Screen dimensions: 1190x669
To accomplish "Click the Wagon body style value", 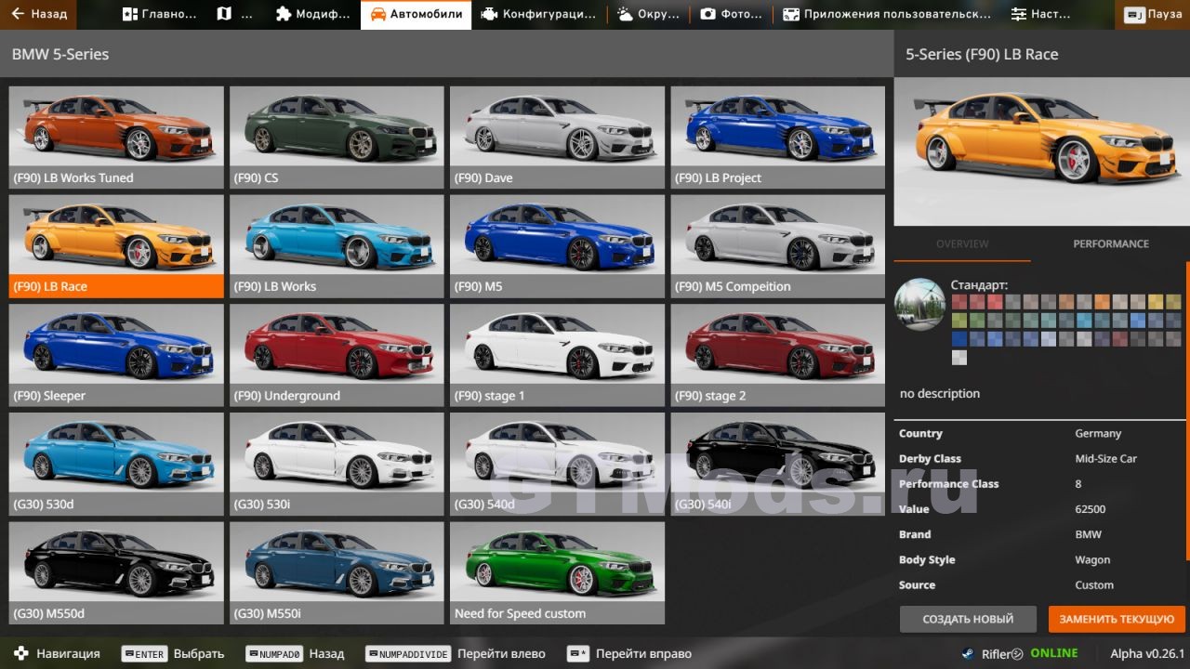I will pos(1093,560).
